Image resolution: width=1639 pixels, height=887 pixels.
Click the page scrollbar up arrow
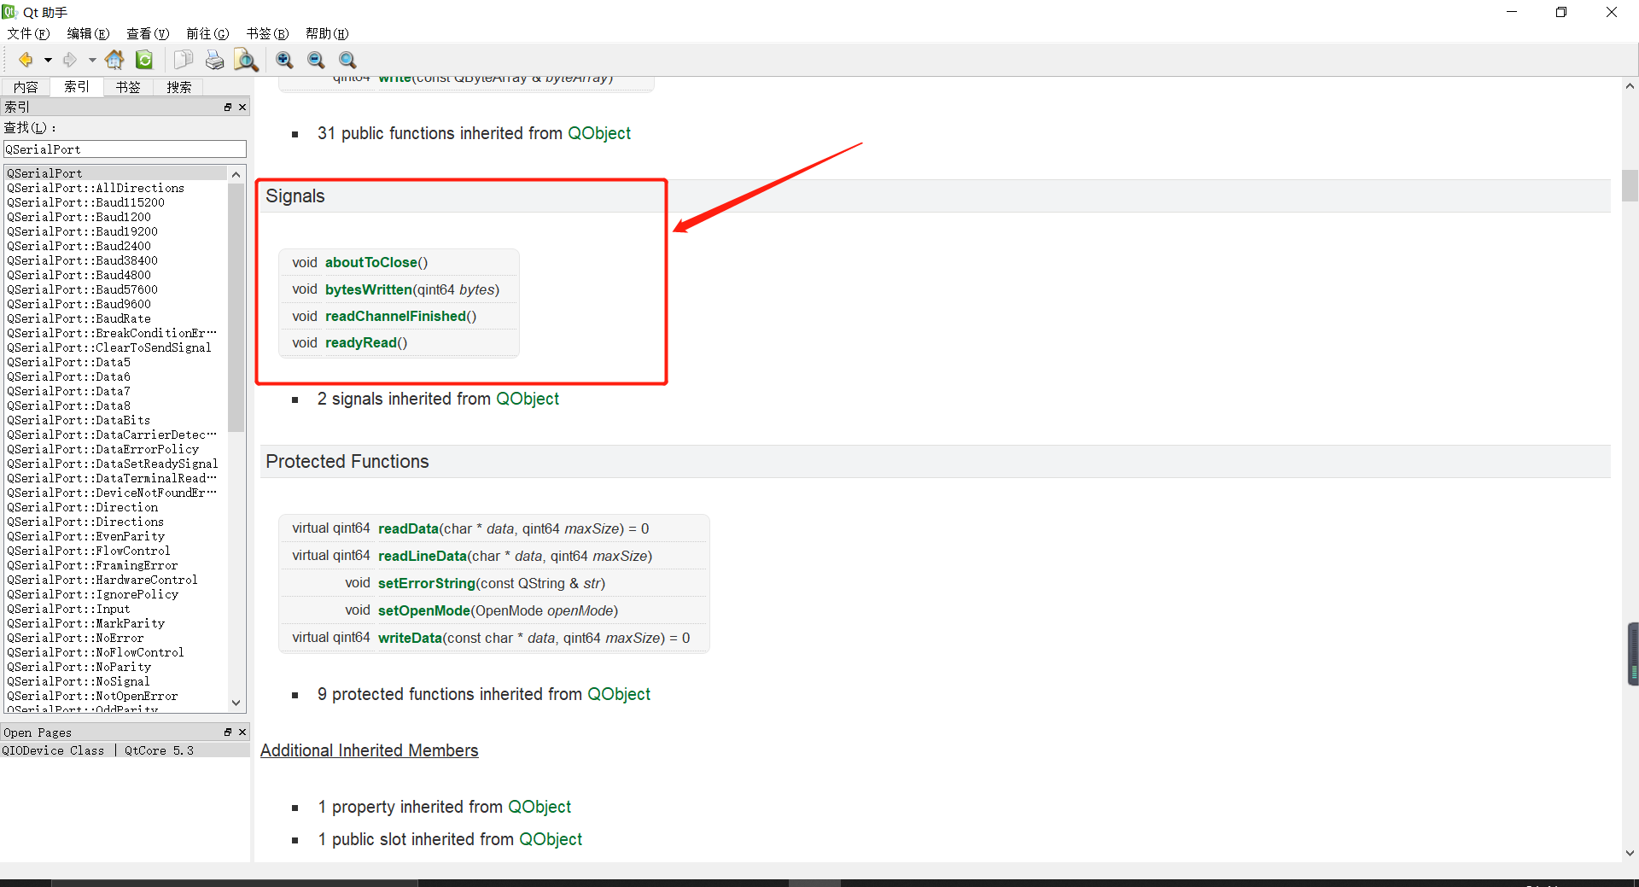tap(1630, 85)
